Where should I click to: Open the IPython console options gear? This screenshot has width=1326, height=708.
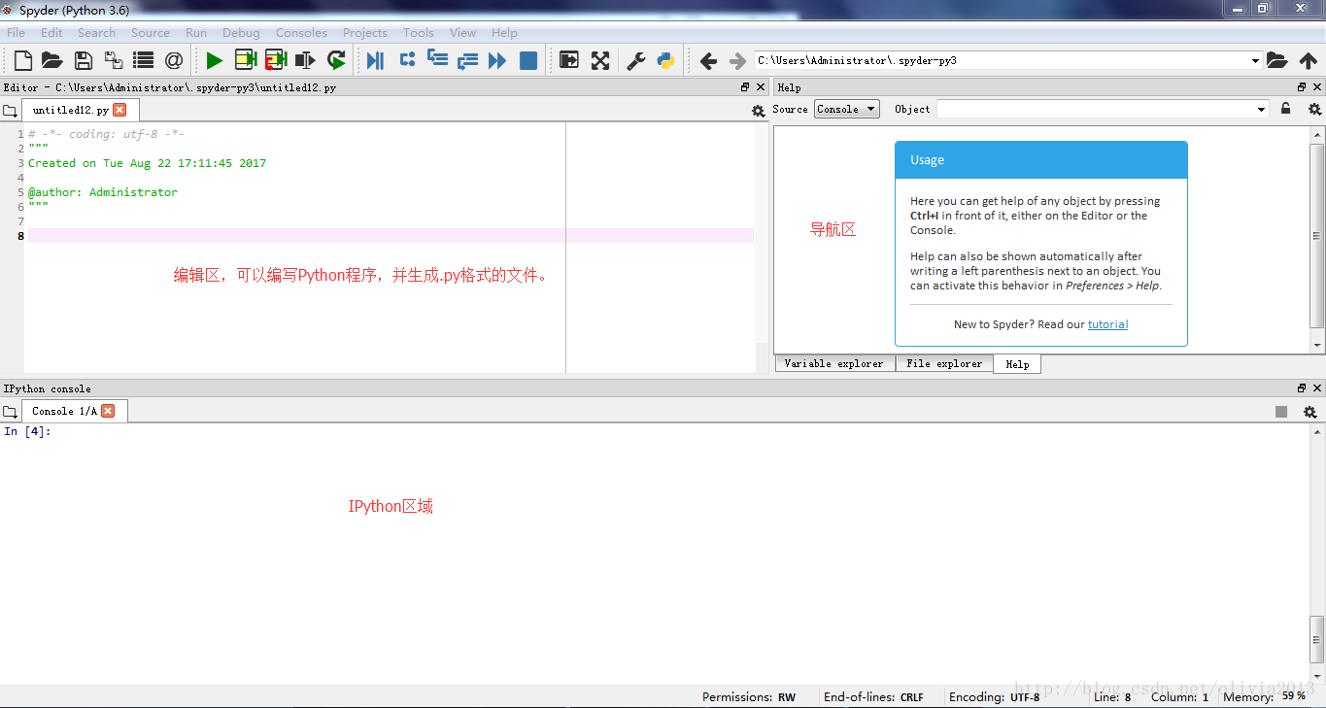(x=1309, y=412)
